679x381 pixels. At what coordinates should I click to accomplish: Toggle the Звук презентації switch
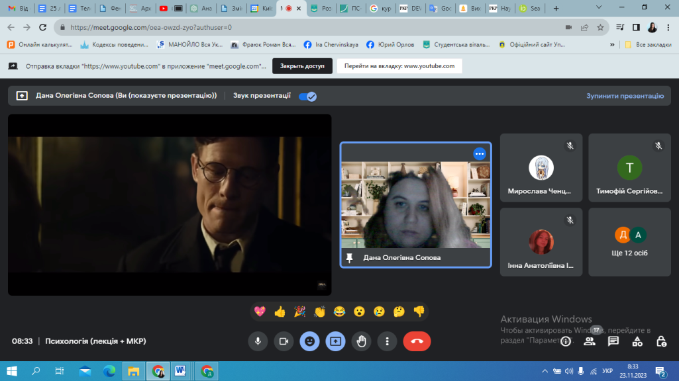307,96
